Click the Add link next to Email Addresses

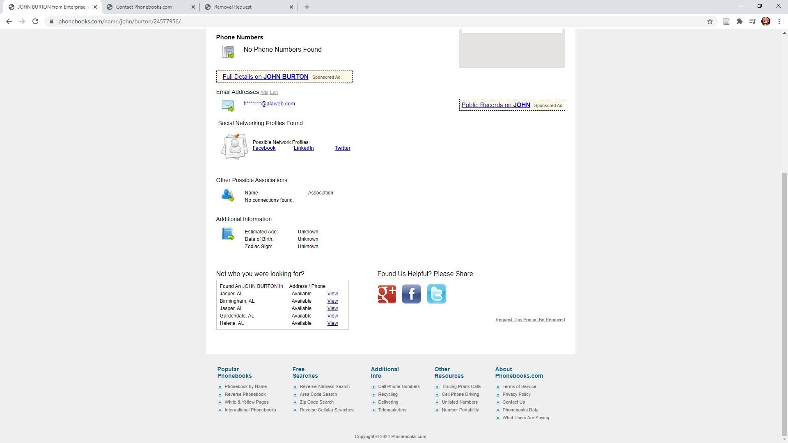264,93
